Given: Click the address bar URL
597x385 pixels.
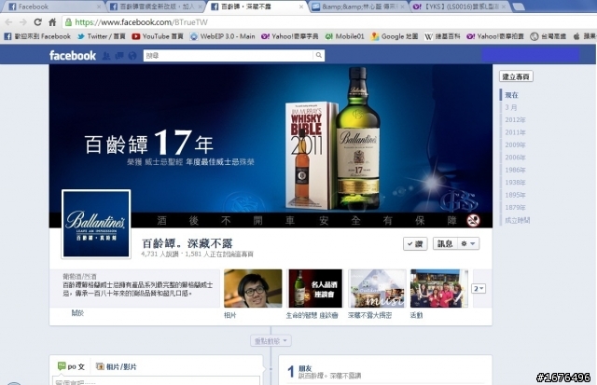Looking at the screenshot, I should (x=141, y=22).
